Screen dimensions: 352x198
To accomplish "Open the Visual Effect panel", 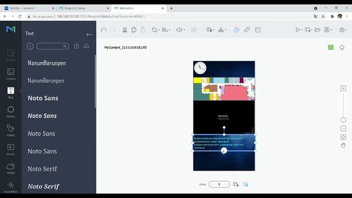I will [10, 187].
